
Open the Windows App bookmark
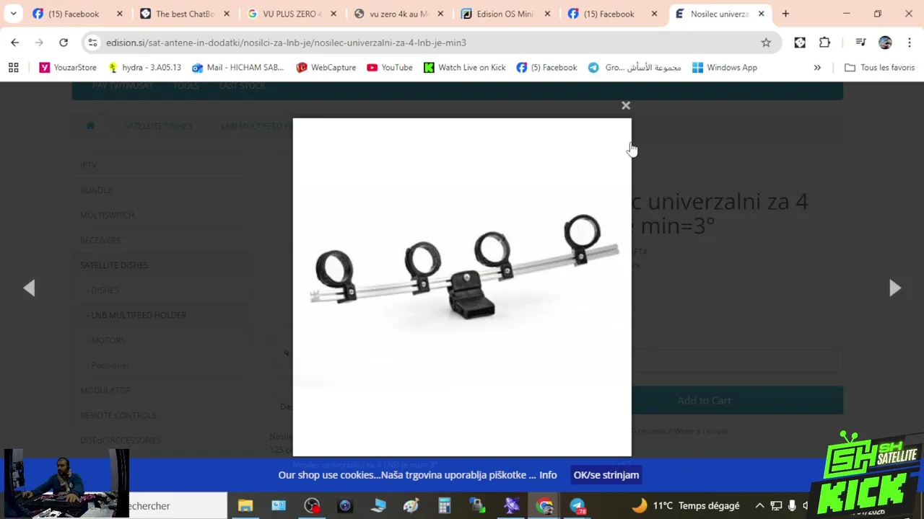724,68
